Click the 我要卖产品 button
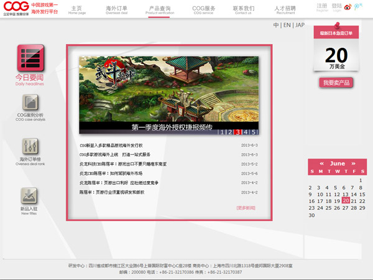The image size is (373, 280). [336, 83]
